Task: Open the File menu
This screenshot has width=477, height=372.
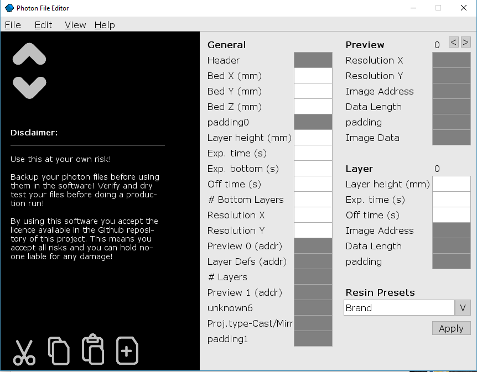Action: pyautogui.click(x=13, y=25)
